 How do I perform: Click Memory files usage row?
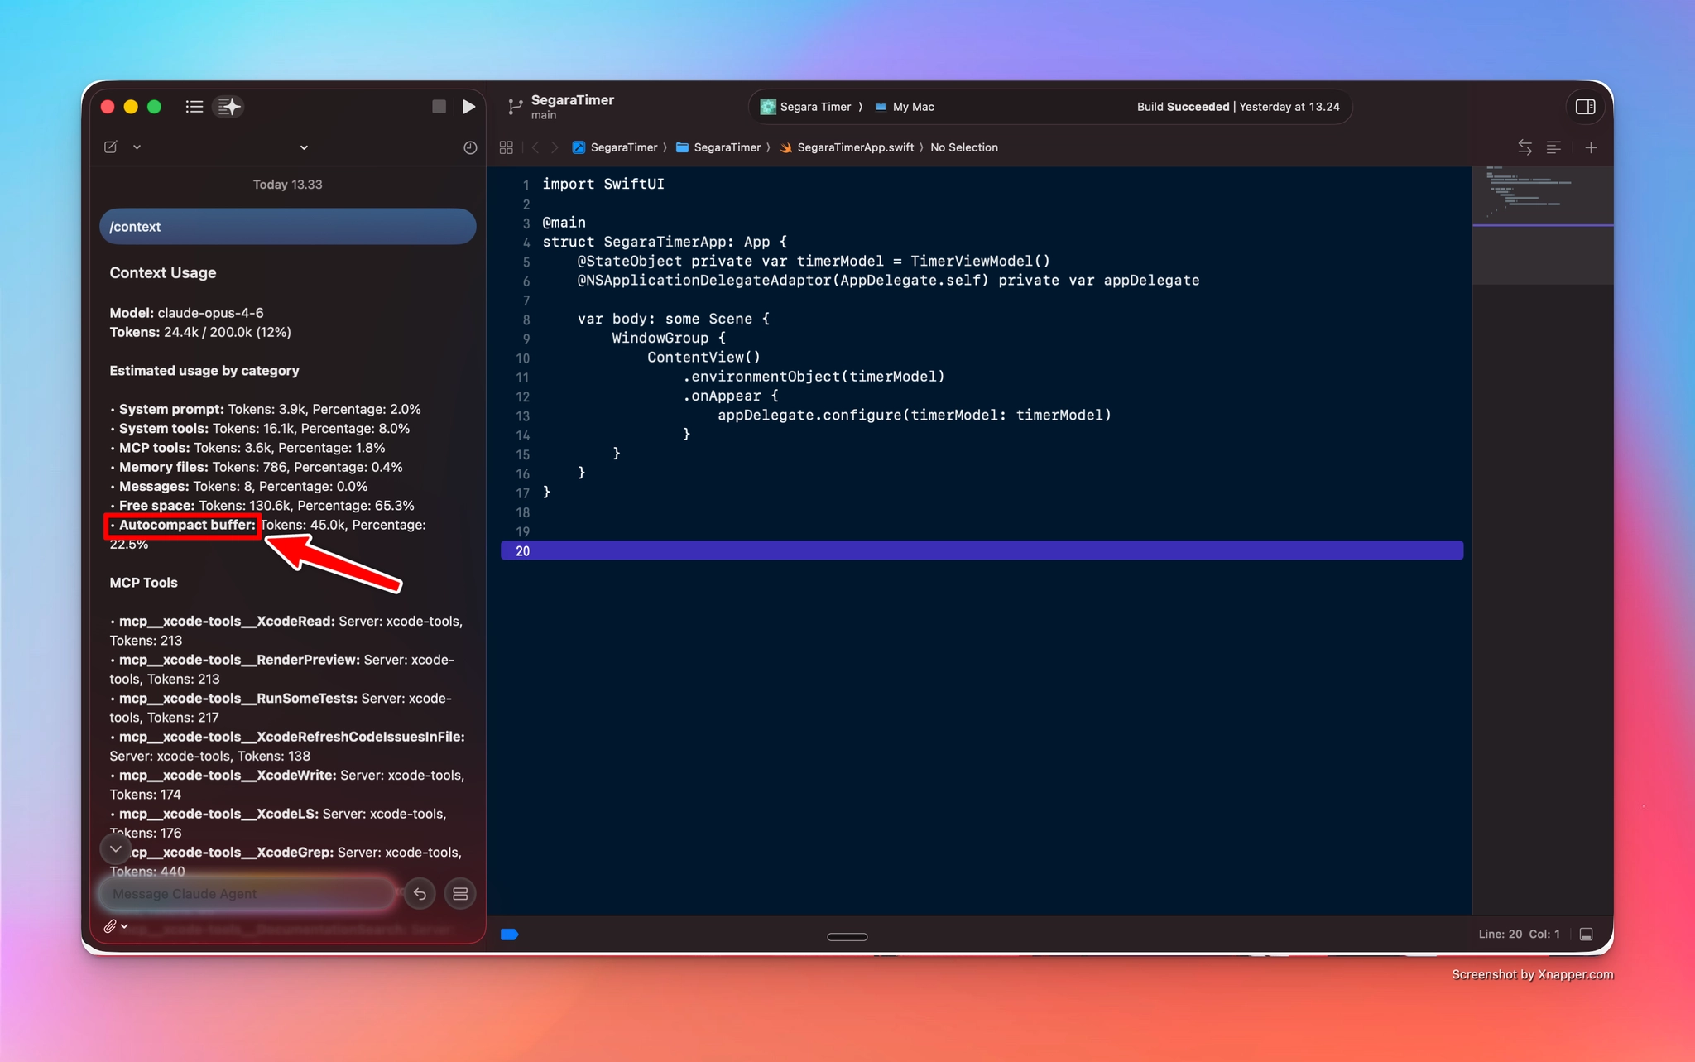pyautogui.click(x=257, y=467)
